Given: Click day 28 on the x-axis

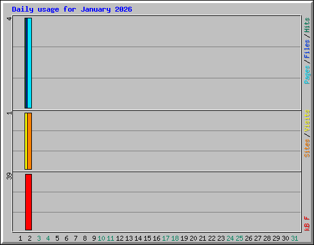Looking at the screenshot, I should click(x=267, y=238).
